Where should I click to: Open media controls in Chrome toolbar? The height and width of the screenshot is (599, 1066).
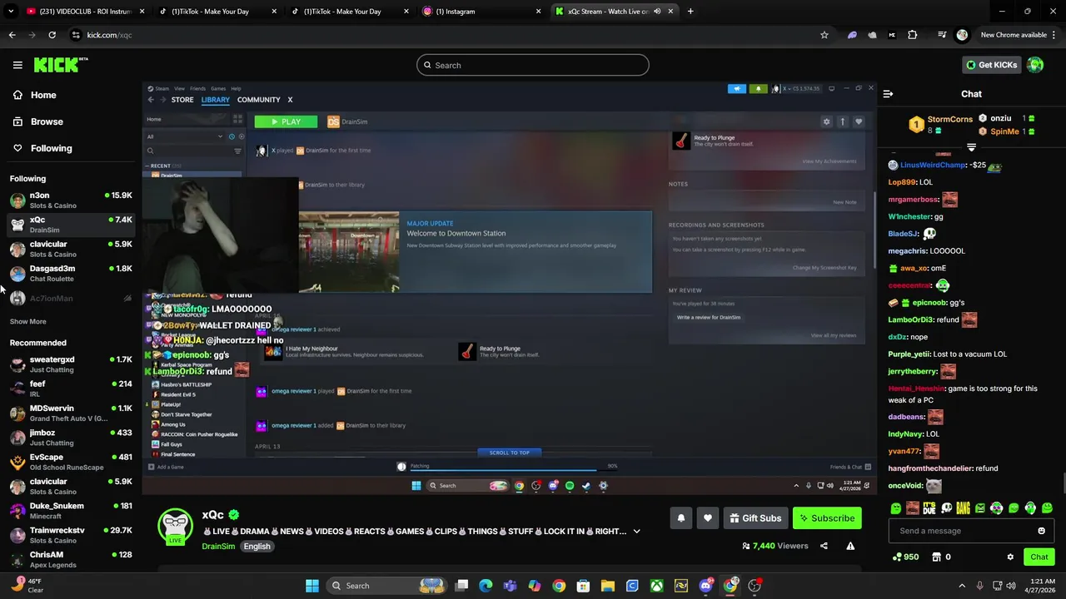point(942,35)
